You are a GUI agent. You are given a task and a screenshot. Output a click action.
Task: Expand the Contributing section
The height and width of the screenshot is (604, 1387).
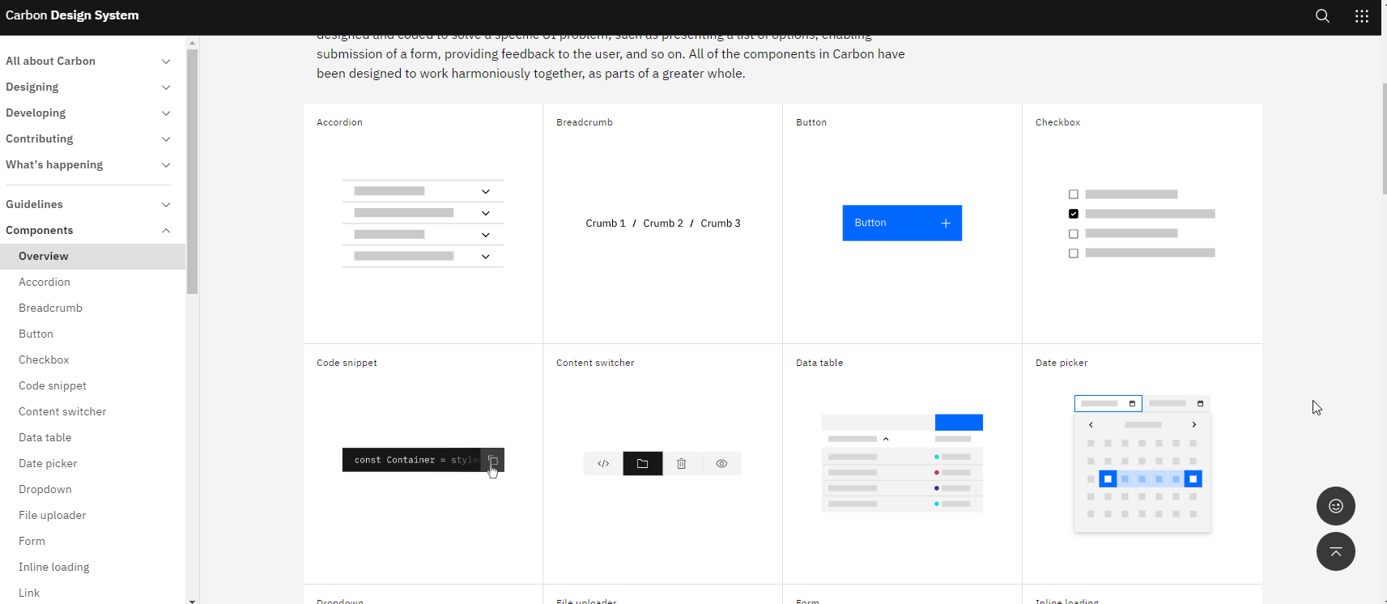click(x=88, y=138)
